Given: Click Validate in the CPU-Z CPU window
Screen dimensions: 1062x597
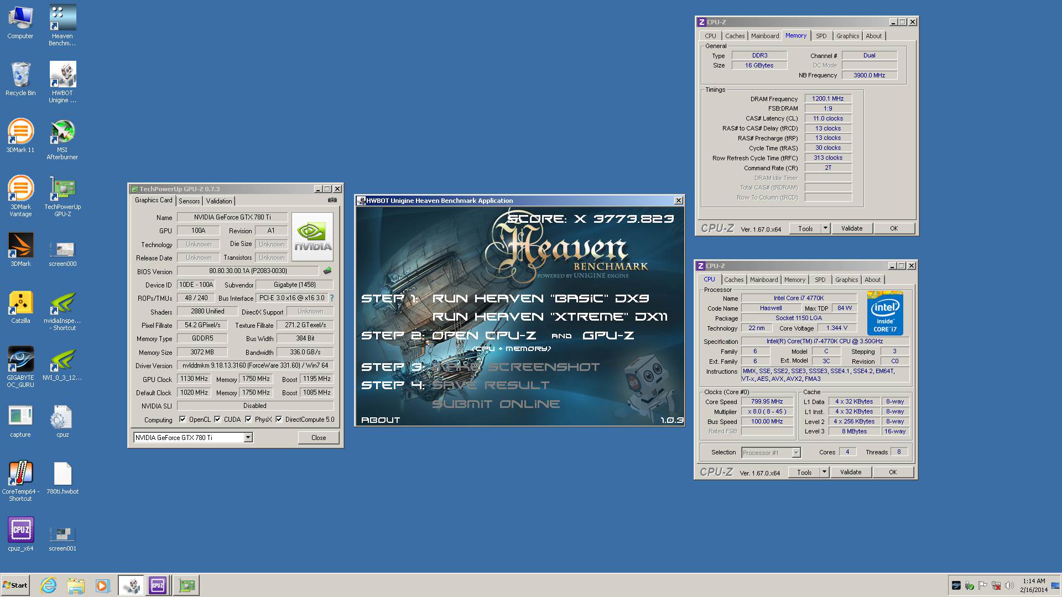Looking at the screenshot, I should pyautogui.click(x=851, y=472).
